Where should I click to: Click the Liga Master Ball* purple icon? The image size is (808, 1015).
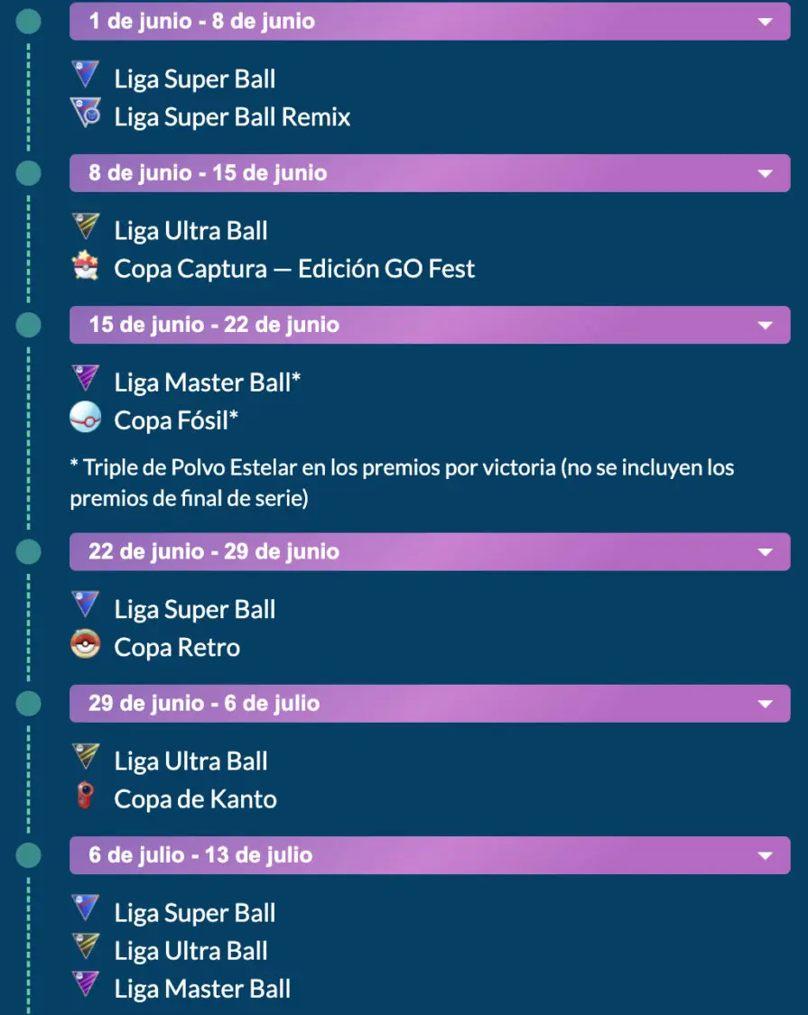[86, 378]
